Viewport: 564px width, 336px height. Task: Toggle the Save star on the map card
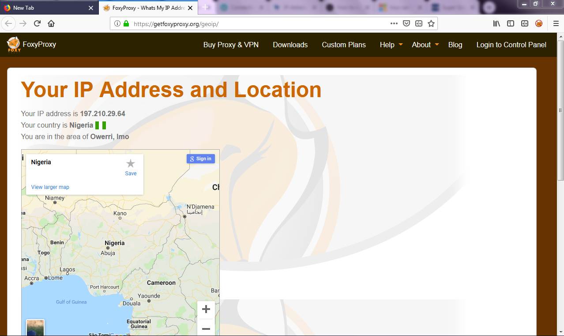pos(131,162)
